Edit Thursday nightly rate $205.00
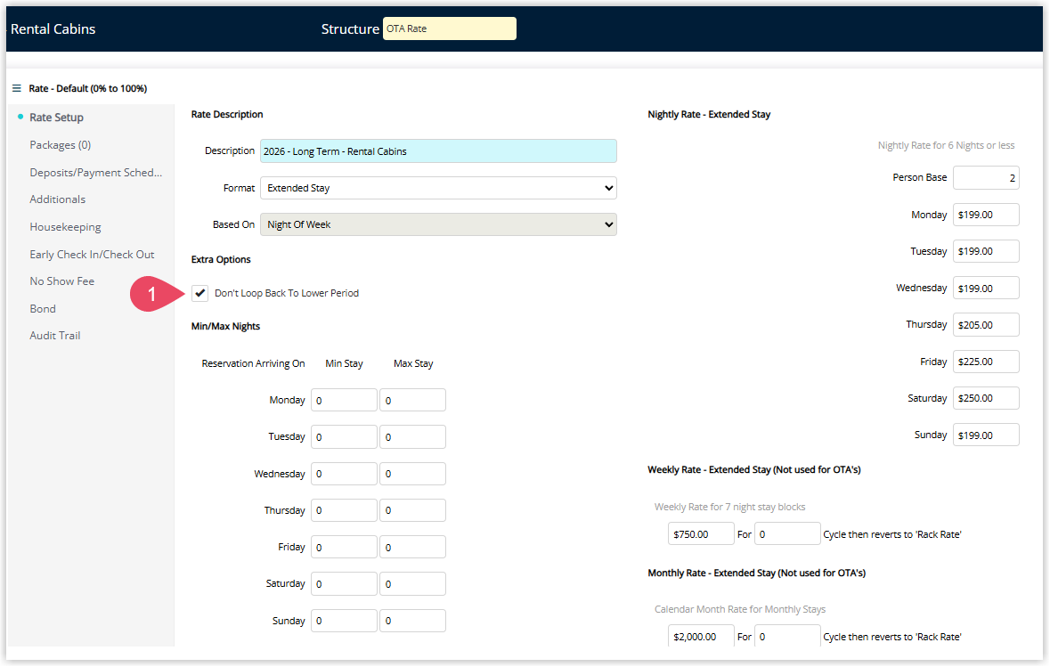The height and width of the screenshot is (667, 1050). coord(986,325)
